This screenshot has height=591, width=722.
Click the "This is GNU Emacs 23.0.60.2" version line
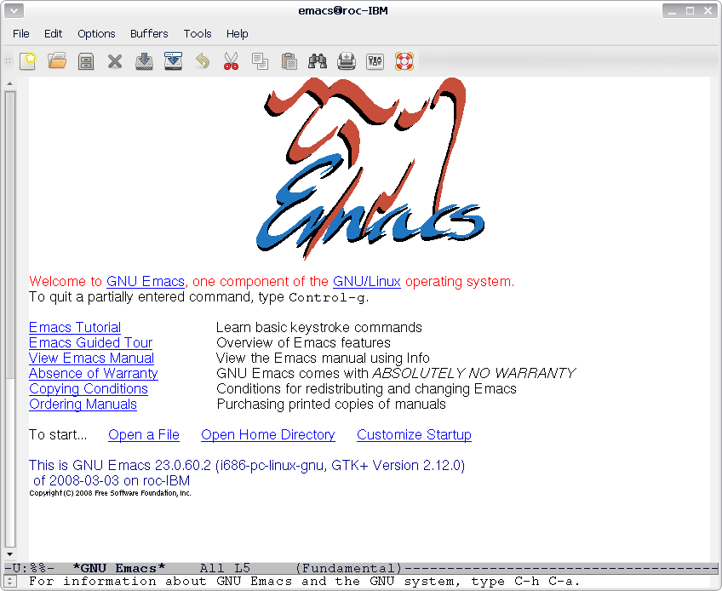[x=247, y=465]
